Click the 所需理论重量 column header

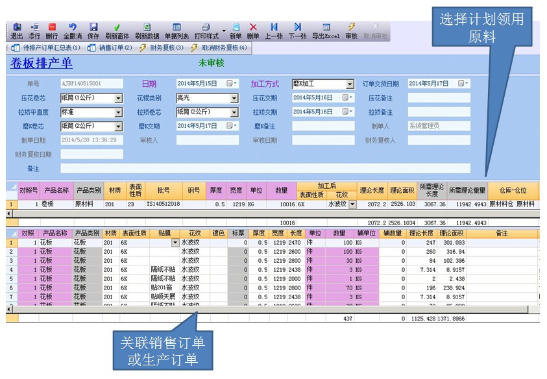click(x=467, y=191)
